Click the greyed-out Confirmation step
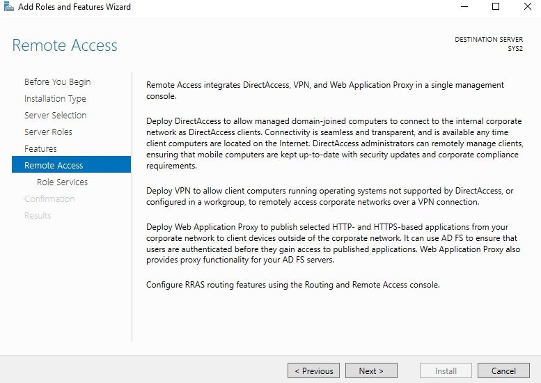Screen dimensions: 541x383 coord(49,198)
